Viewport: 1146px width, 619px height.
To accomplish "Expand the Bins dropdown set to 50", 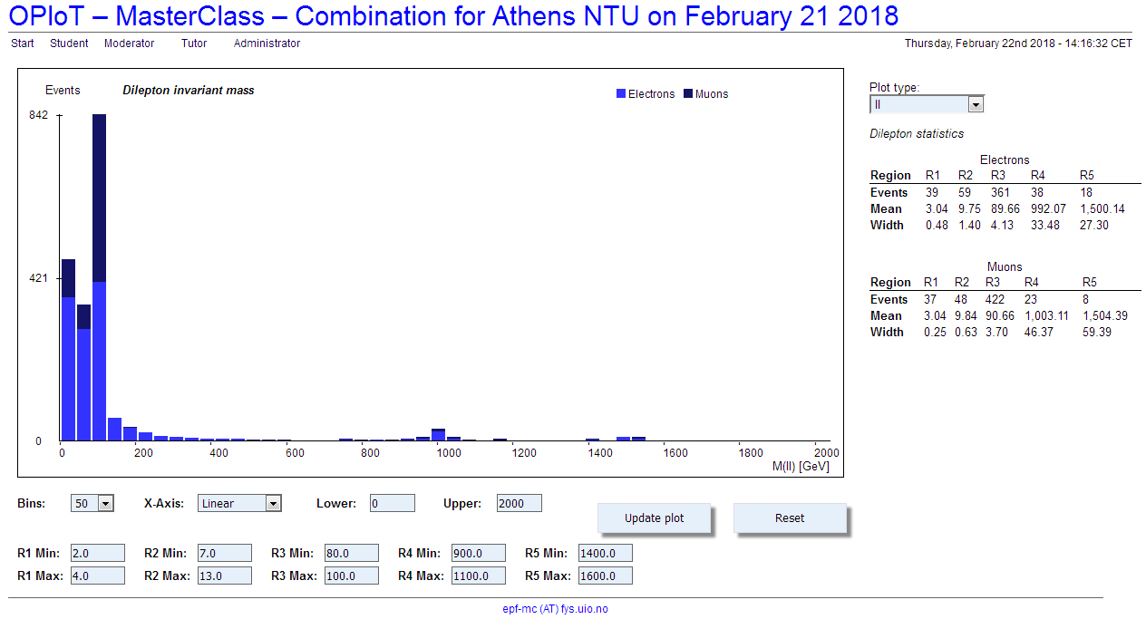I will pyautogui.click(x=92, y=503).
